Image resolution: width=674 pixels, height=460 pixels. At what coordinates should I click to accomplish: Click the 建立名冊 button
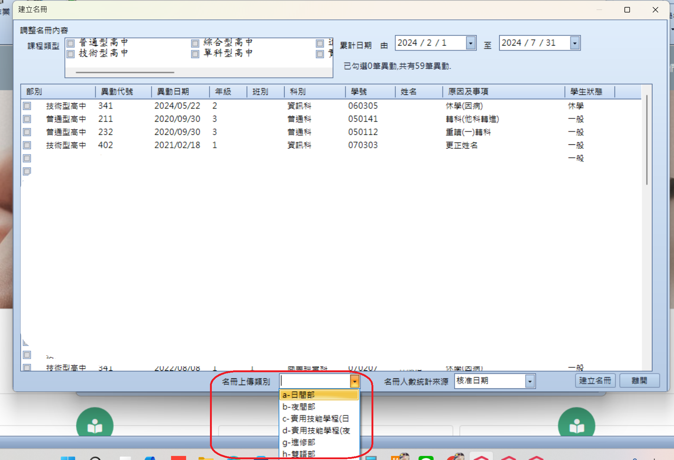coord(595,381)
